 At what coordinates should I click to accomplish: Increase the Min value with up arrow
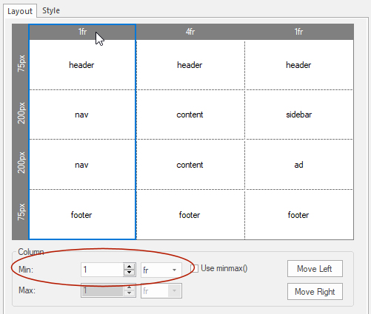pyautogui.click(x=129, y=267)
